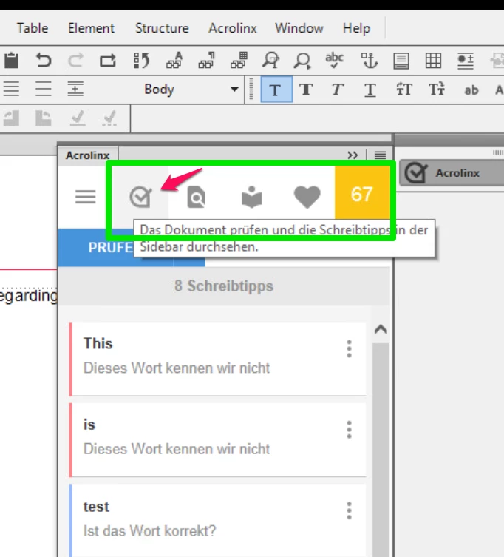Image resolution: width=504 pixels, height=557 pixels.
Task: Open three-dot menu on 'is' card
Action: tap(350, 430)
